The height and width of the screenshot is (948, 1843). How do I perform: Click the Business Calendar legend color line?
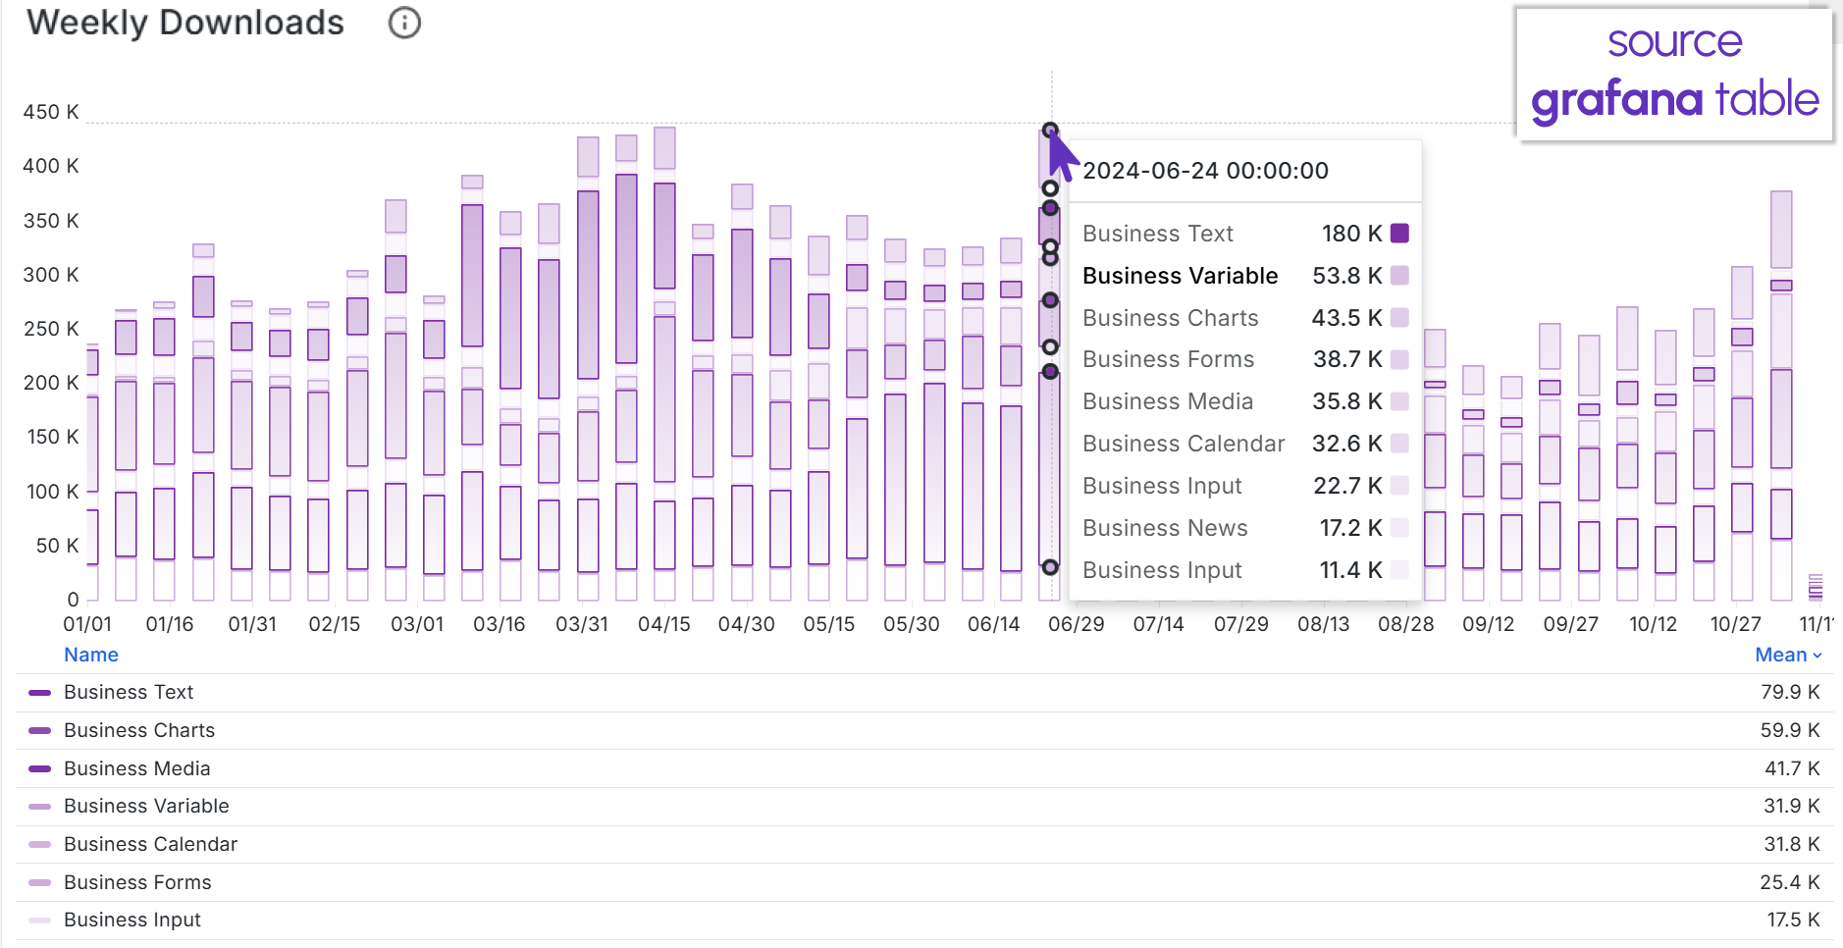[x=40, y=844]
